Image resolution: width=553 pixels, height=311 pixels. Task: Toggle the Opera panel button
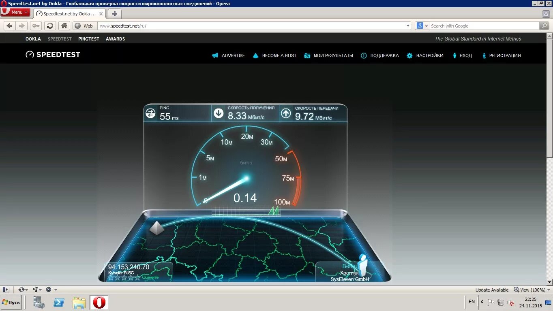click(6, 290)
